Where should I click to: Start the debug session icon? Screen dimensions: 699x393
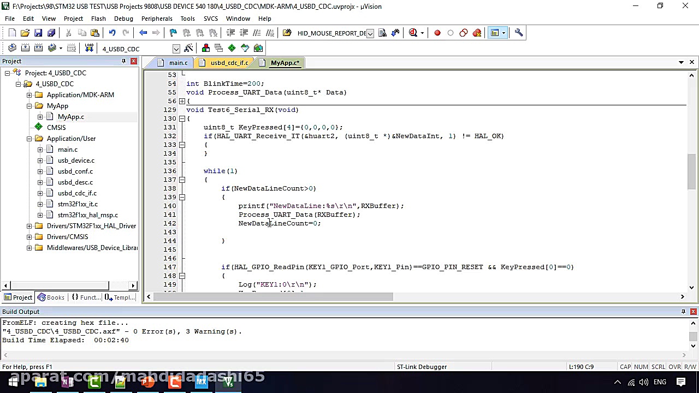coord(413,33)
